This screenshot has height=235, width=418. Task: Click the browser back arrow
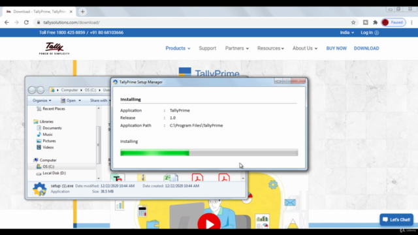click(x=7, y=22)
